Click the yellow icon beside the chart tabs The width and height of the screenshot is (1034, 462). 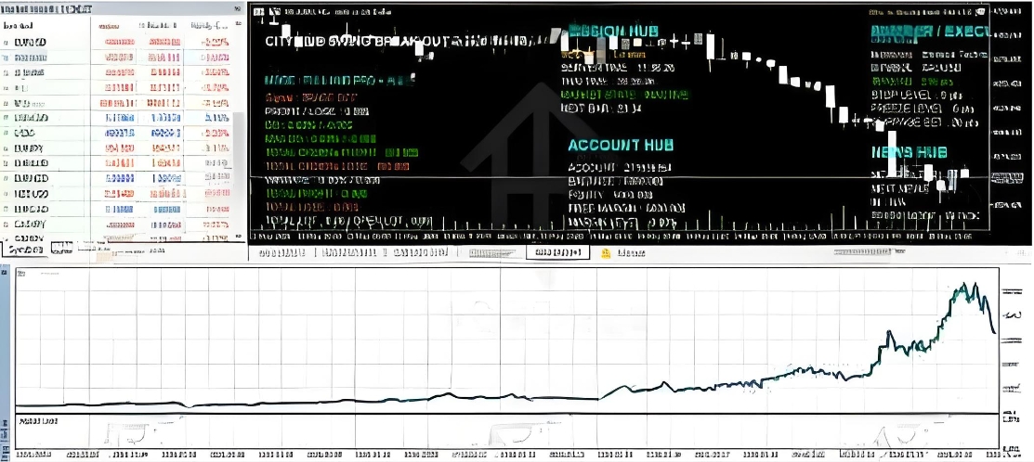(606, 253)
